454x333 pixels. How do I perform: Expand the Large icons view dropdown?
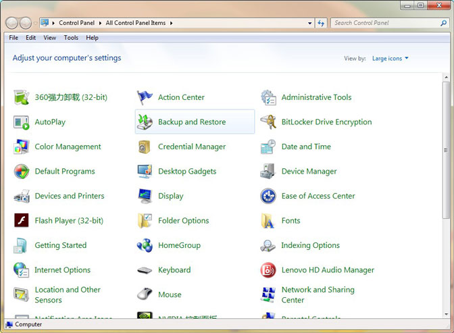390,59
